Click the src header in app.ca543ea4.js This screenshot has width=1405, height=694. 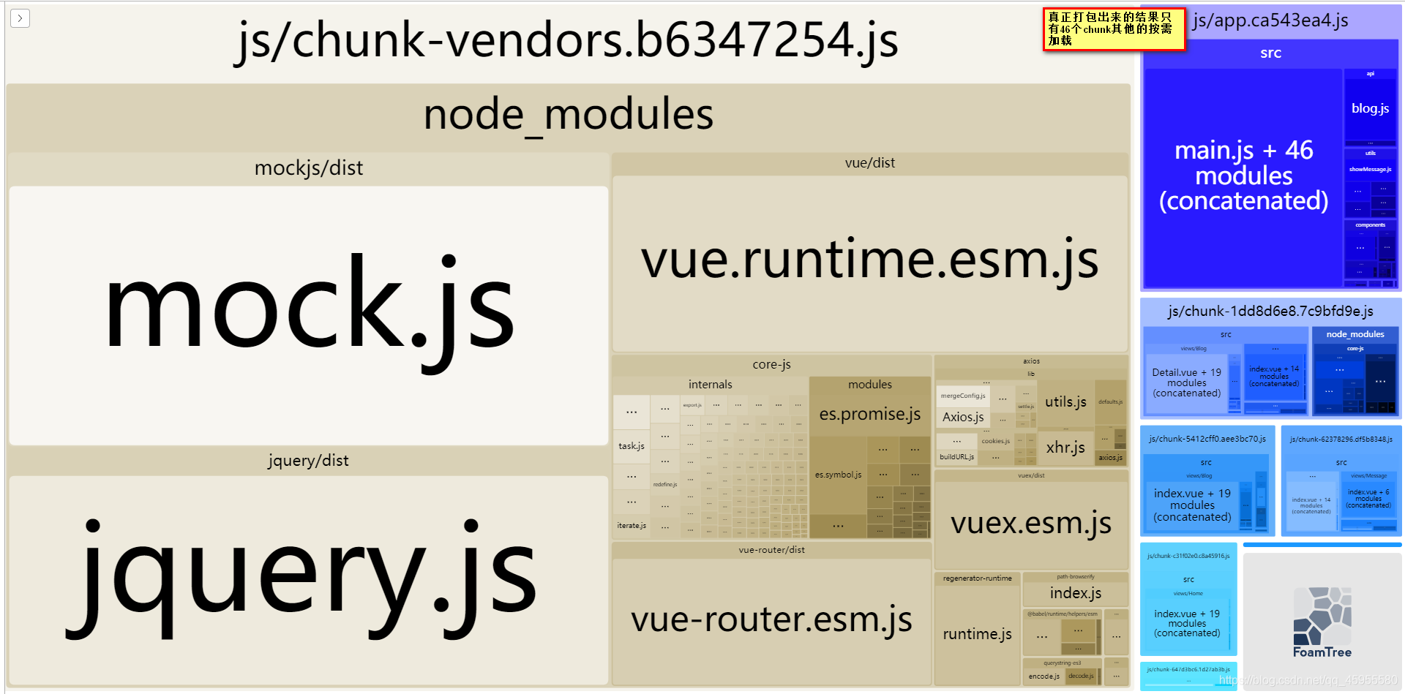tap(1270, 53)
